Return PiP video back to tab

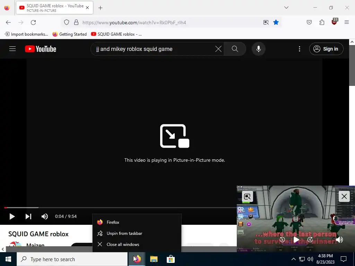(247, 196)
